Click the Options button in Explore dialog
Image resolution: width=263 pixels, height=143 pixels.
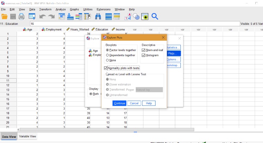(173, 59)
